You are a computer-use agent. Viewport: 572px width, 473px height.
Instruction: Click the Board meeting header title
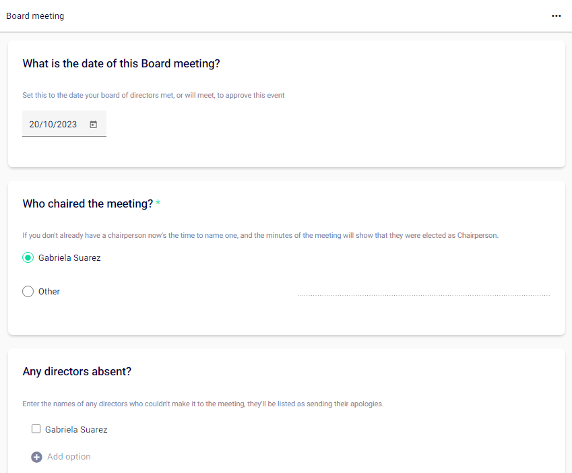[x=35, y=16]
